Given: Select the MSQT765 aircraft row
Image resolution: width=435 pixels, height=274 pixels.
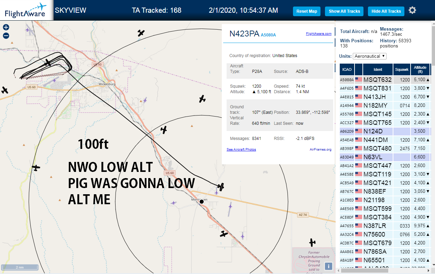Looking at the screenshot, I should 385,123.
